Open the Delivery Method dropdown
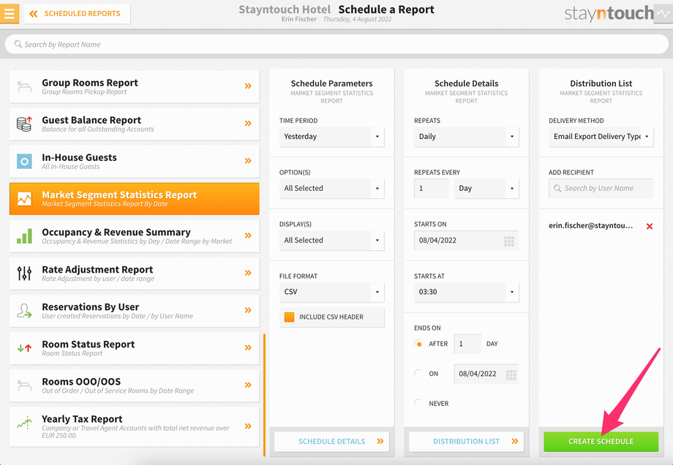This screenshot has height=465, width=673. (601, 137)
